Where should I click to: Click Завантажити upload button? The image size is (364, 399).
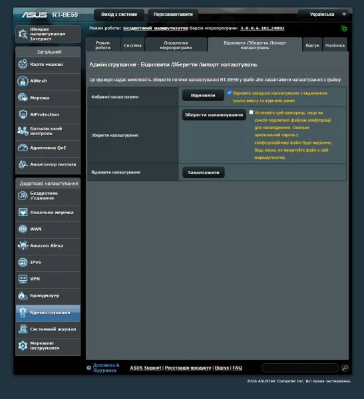(x=203, y=172)
